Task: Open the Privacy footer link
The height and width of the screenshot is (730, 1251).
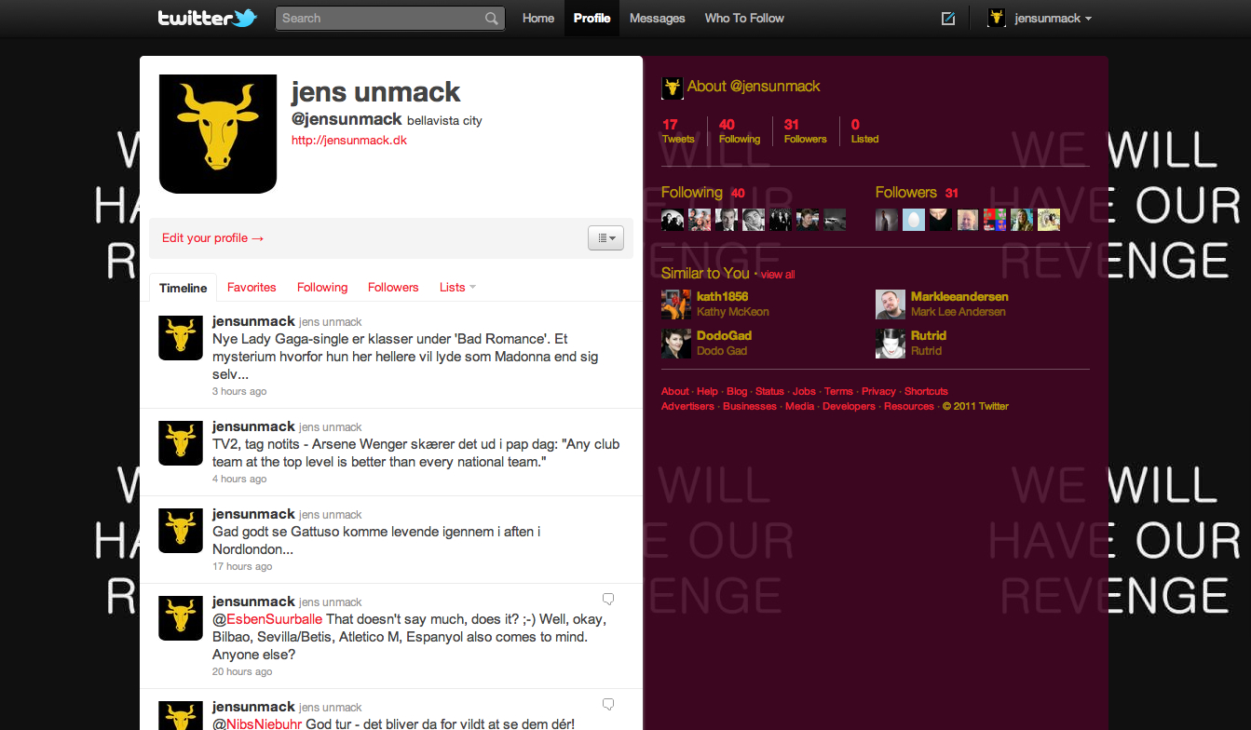Action: (x=878, y=392)
